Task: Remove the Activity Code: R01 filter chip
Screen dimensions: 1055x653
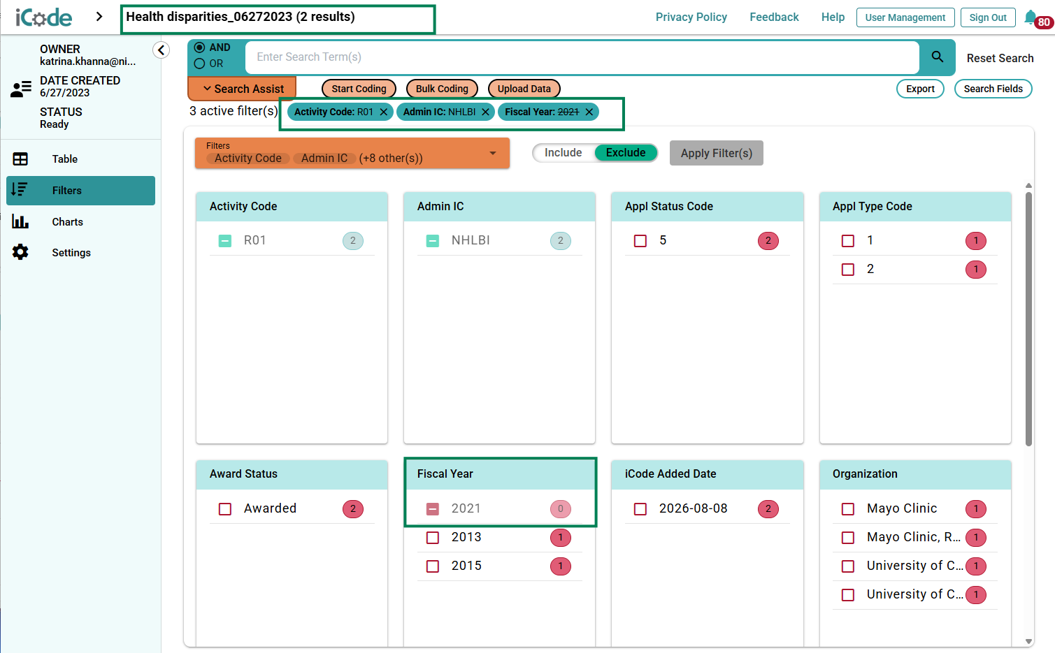Action: (384, 112)
